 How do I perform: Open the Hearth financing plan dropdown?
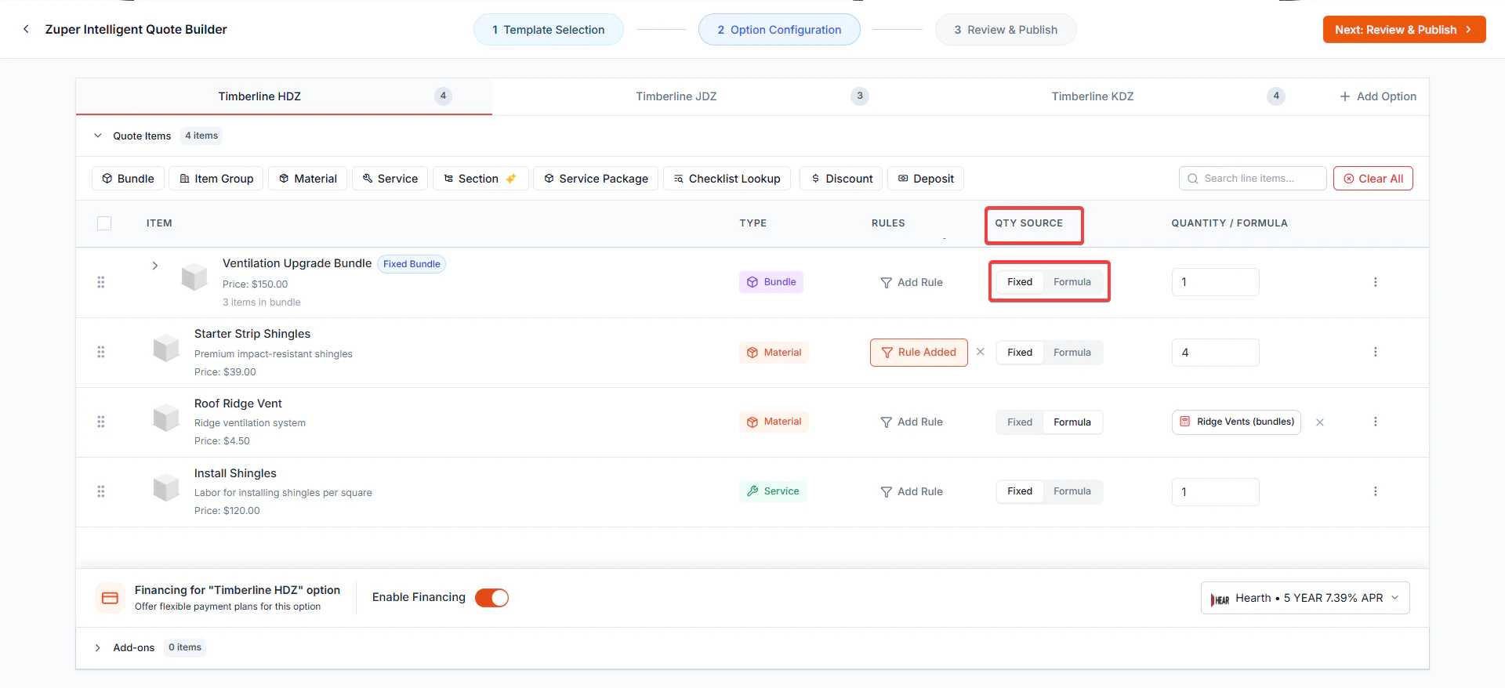coord(1305,598)
